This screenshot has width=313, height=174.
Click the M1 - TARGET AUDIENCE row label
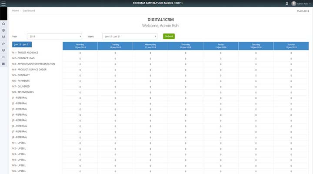25,53
